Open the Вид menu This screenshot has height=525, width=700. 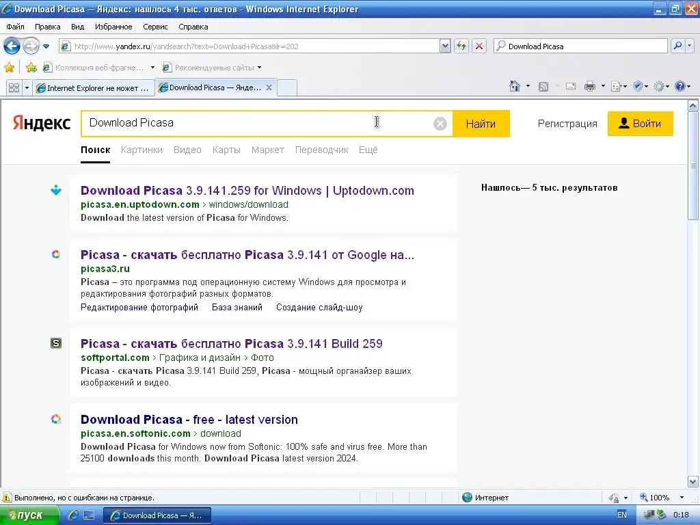(x=77, y=27)
